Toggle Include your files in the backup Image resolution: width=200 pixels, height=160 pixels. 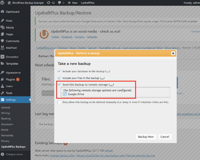click(59, 78)
